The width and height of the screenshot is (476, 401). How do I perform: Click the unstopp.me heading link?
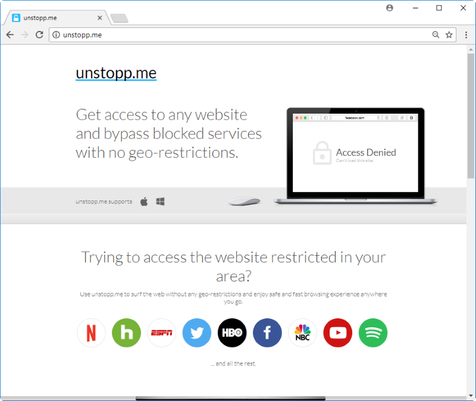point(116,73)
